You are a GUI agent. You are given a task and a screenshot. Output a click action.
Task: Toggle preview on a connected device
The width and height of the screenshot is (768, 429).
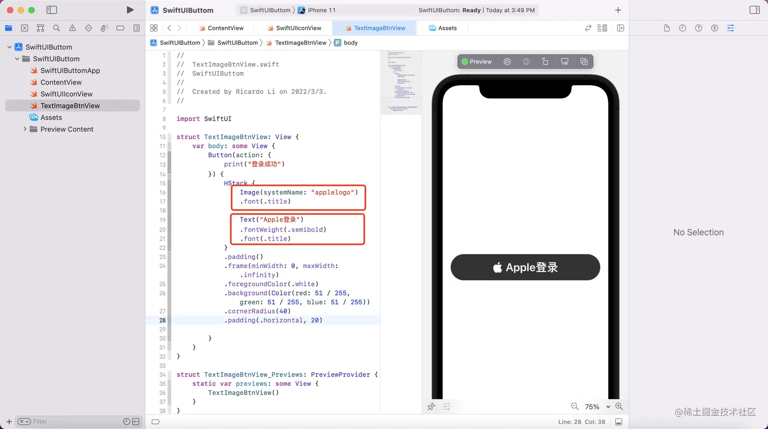(564, 61)
